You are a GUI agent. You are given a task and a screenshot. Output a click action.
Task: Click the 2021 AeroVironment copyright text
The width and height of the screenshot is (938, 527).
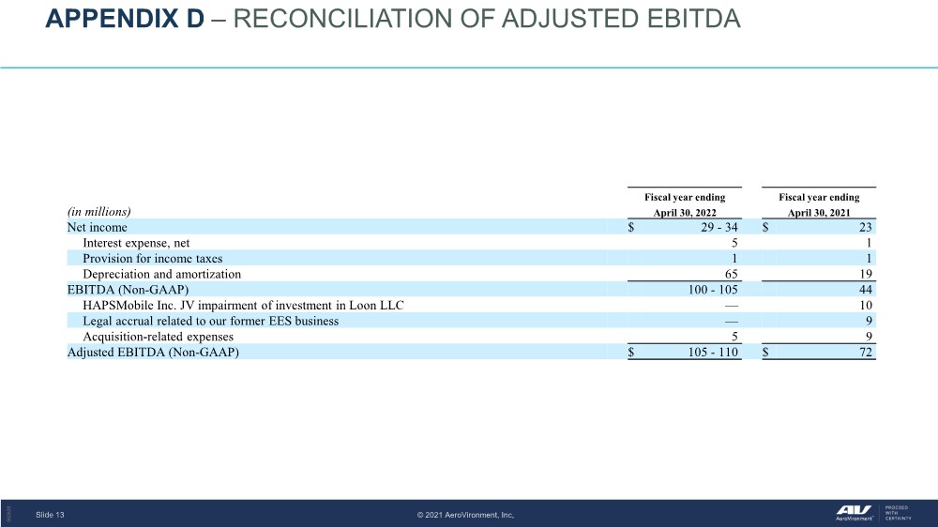pos(465,515)
